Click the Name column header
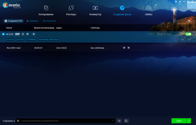Screen dimensions: 196x125 [9, 28]
